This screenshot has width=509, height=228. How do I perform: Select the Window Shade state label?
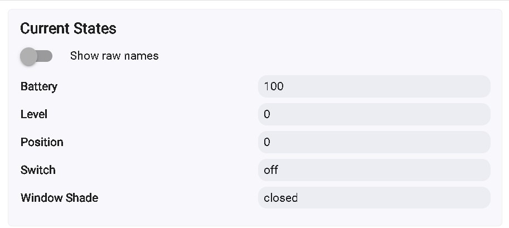59,198
